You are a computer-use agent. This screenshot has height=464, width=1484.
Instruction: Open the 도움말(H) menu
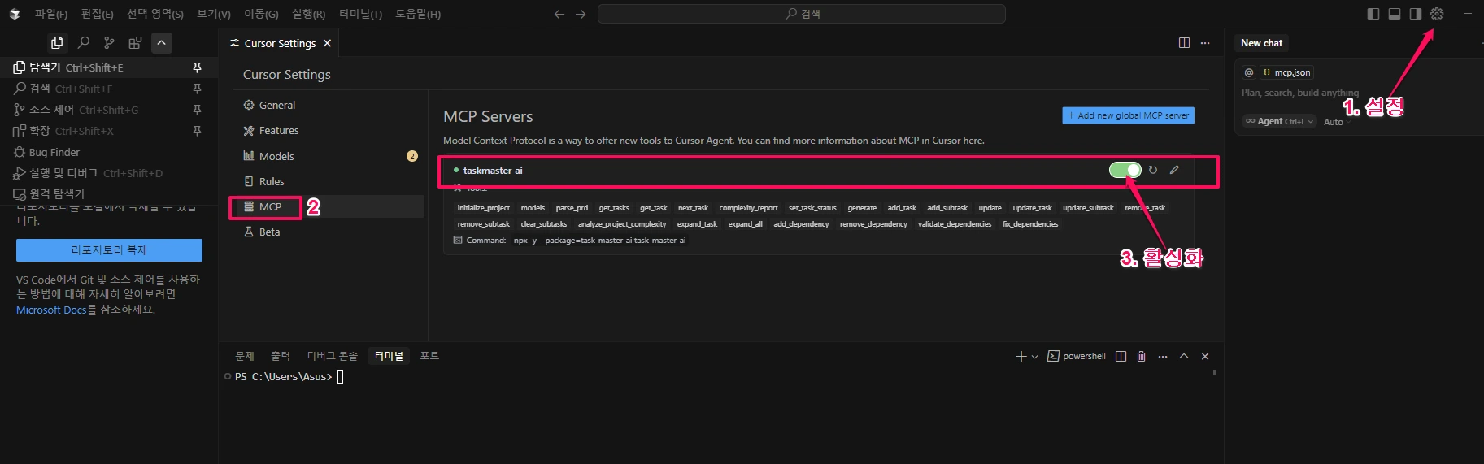(418, 14)
